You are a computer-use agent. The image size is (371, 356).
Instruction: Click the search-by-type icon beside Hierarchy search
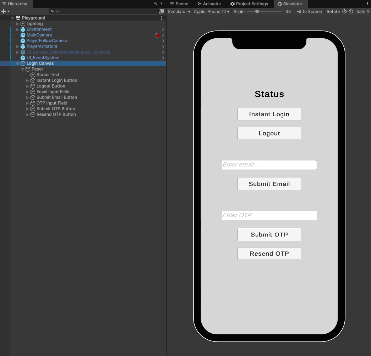pos(162,11)
